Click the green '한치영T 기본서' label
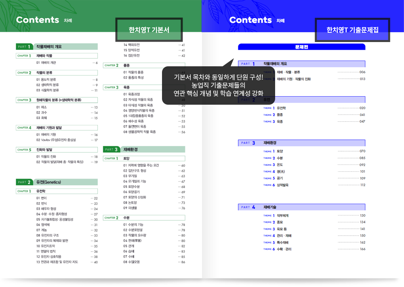The width and height of the screenshot is (404, 287). click(149, 30)
